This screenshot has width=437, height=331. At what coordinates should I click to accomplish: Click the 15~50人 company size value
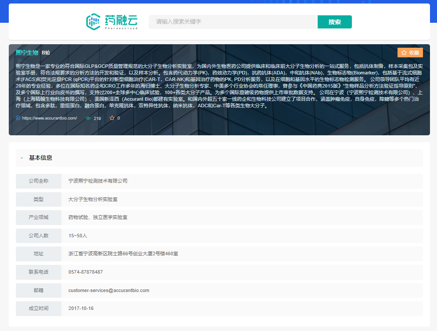pyautogui.click(x=78, y=236)
